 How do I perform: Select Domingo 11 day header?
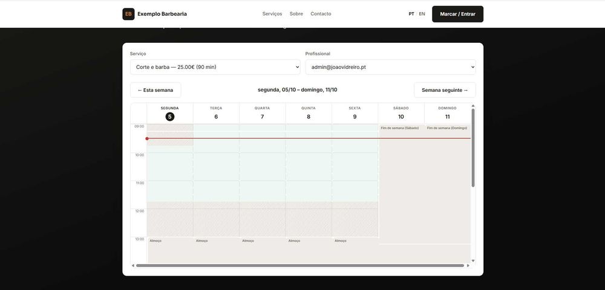448,113
